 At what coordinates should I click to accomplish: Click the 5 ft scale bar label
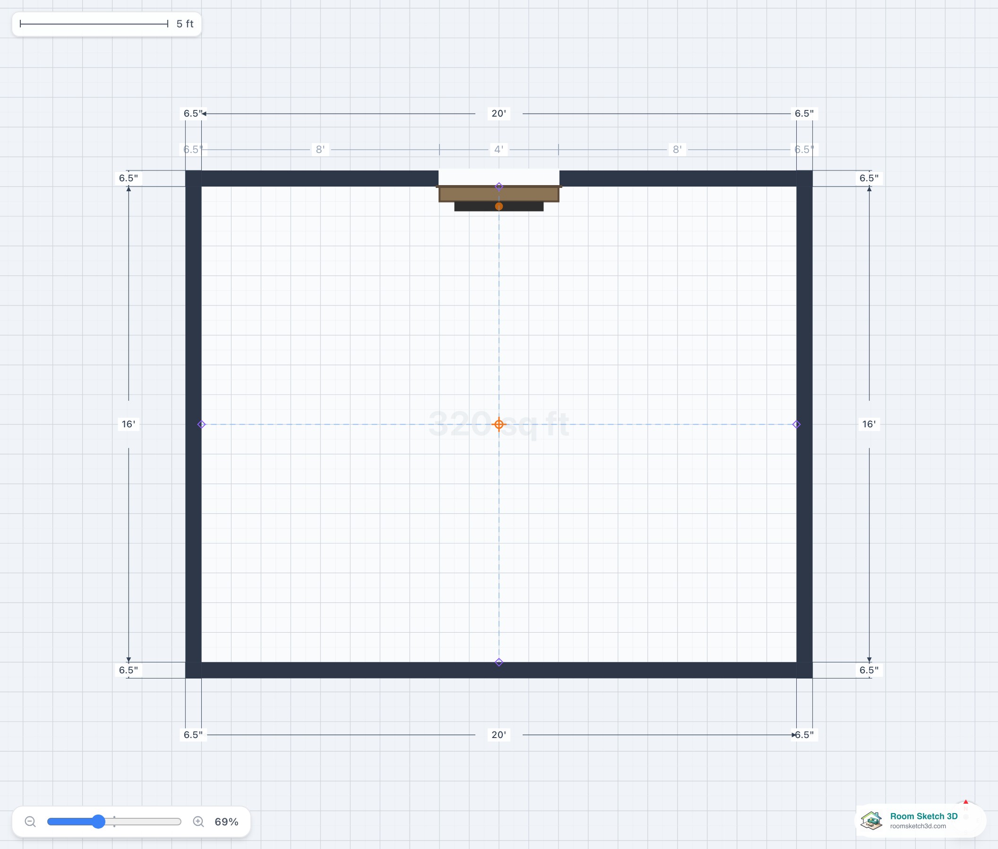[185, 24]
